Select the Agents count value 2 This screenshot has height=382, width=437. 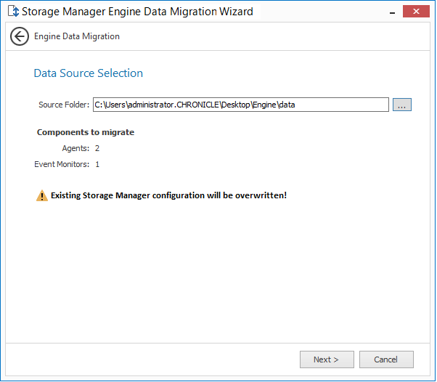[97, 148]
